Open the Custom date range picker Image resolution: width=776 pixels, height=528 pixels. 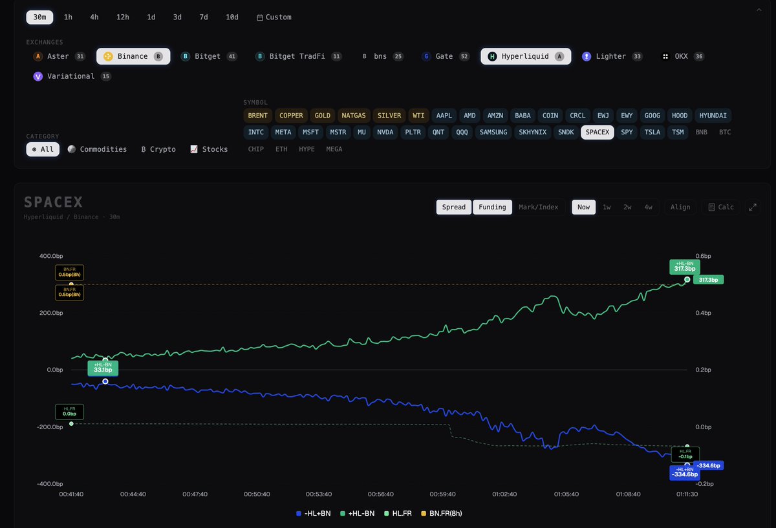pyautogui.click(x=274, y=17)
